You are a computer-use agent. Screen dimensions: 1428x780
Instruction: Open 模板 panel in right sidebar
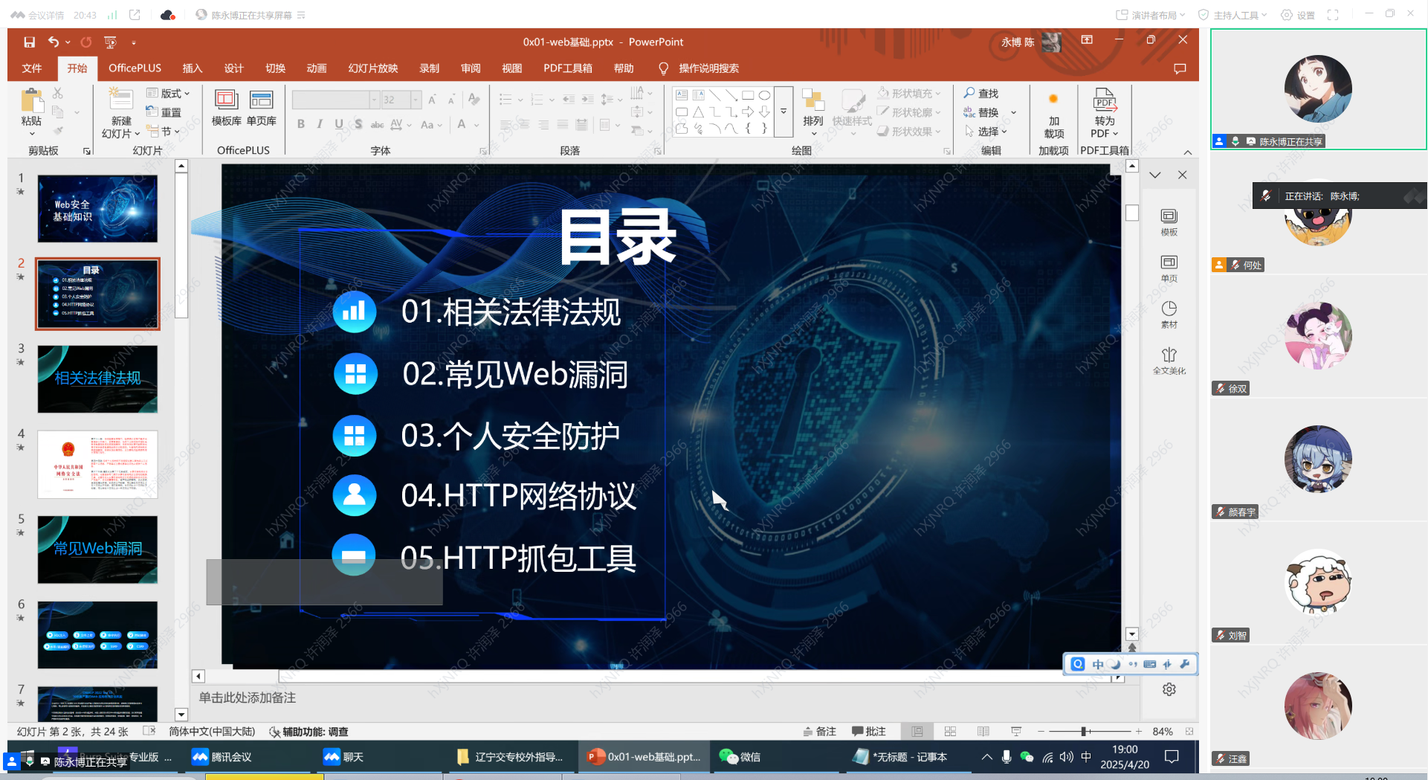tap(1169, 222)
